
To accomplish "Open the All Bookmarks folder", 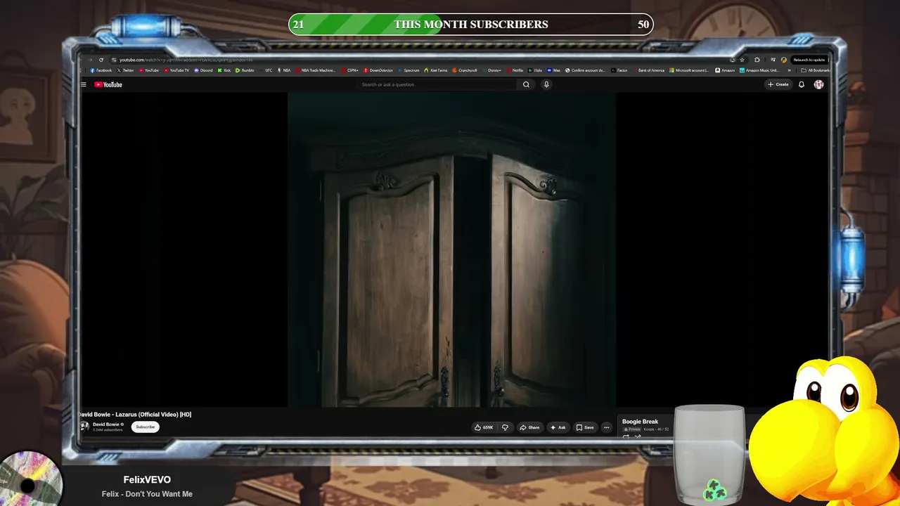I will (816, 70).
